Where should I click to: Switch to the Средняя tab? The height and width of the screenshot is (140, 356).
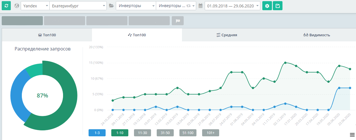coord(227,35)
